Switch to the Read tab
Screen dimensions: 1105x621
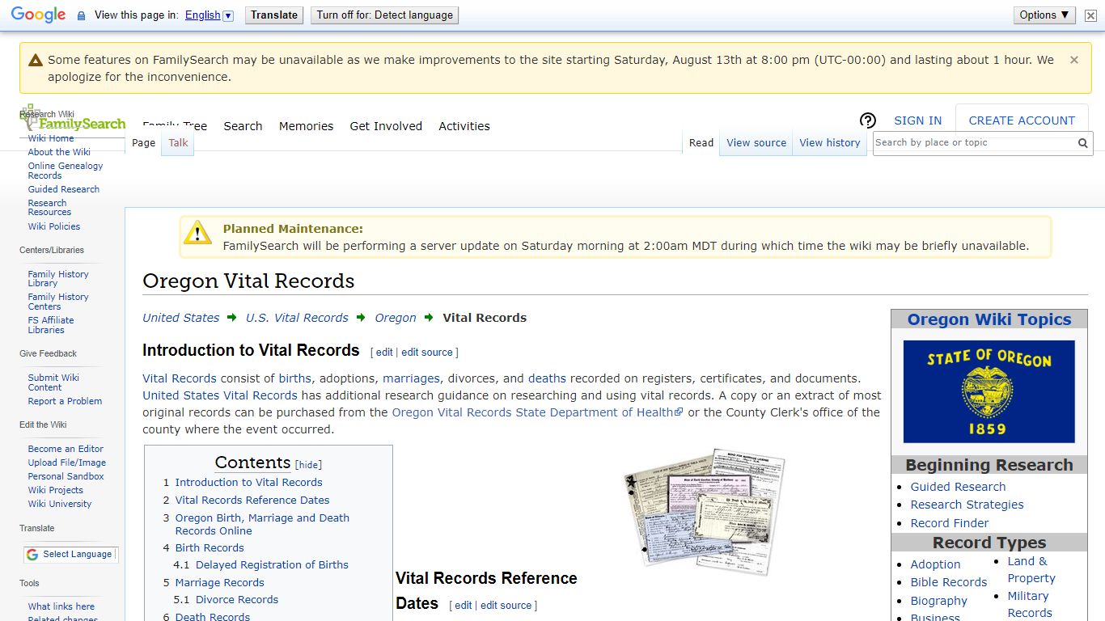pyautogui.click(x=701, y=142)
